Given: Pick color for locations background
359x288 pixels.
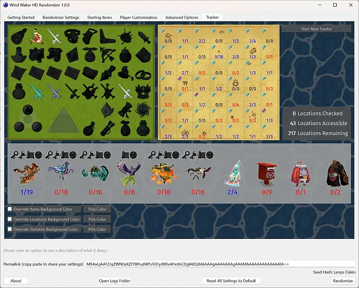Looking at the screenshot, I should pos(97,219).
